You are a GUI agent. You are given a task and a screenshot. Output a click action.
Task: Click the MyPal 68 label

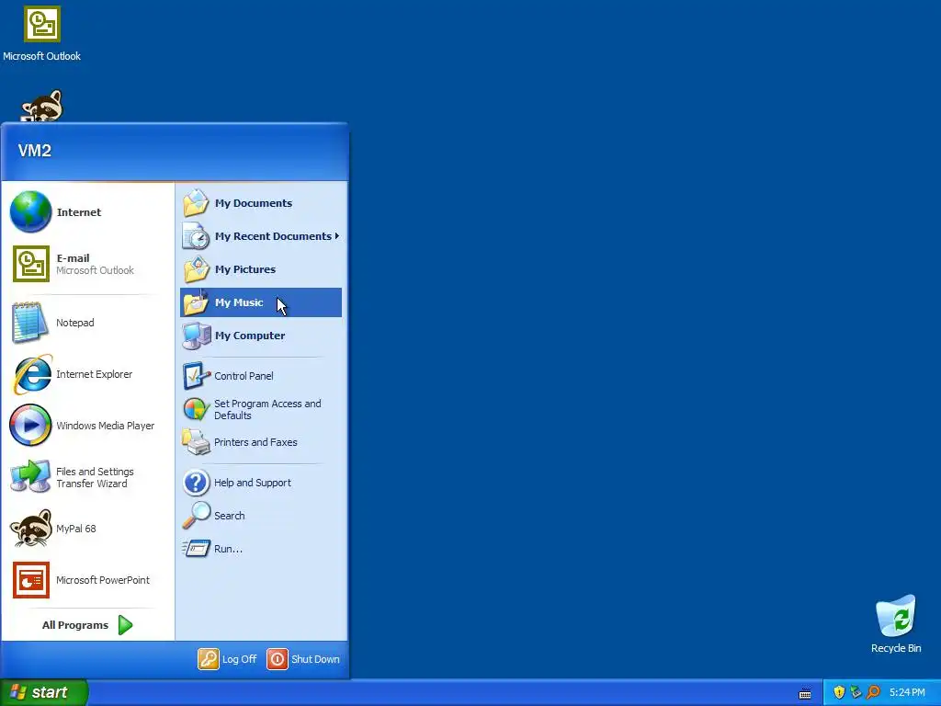75,529
